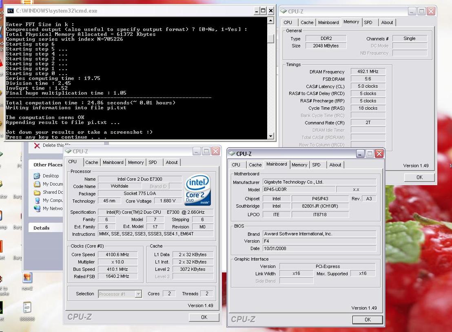The width and height of the screenshot is (452, 332).
Task: Open About tab in Memory window
Action: pyautogui.click(x=387, y=22)
